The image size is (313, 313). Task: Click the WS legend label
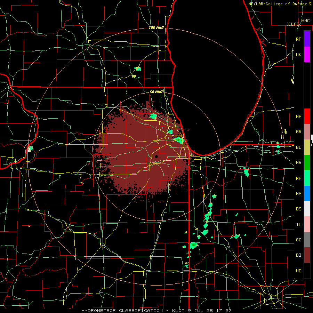pos(299,193)
